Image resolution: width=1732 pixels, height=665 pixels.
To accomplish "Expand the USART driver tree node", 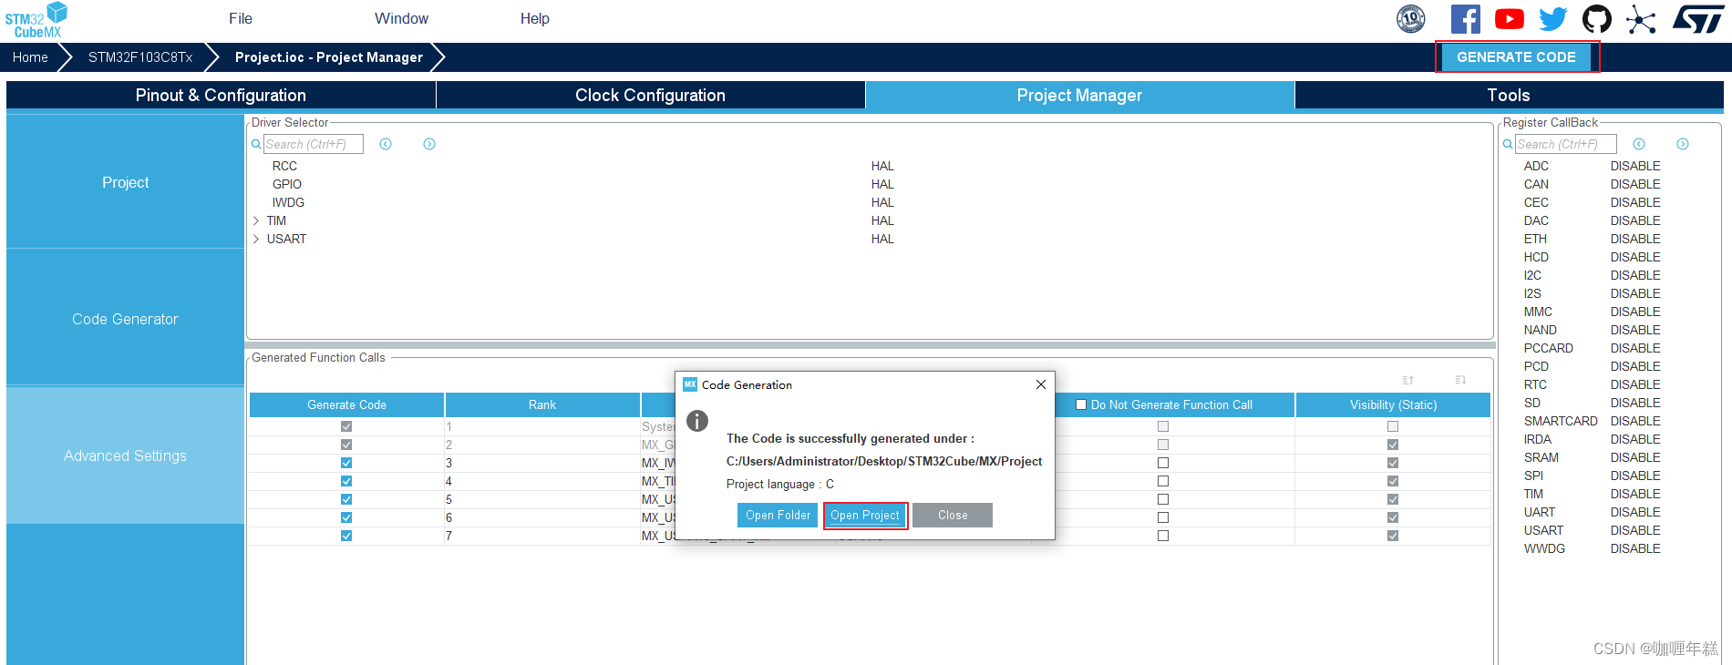I will pos(256,239).
